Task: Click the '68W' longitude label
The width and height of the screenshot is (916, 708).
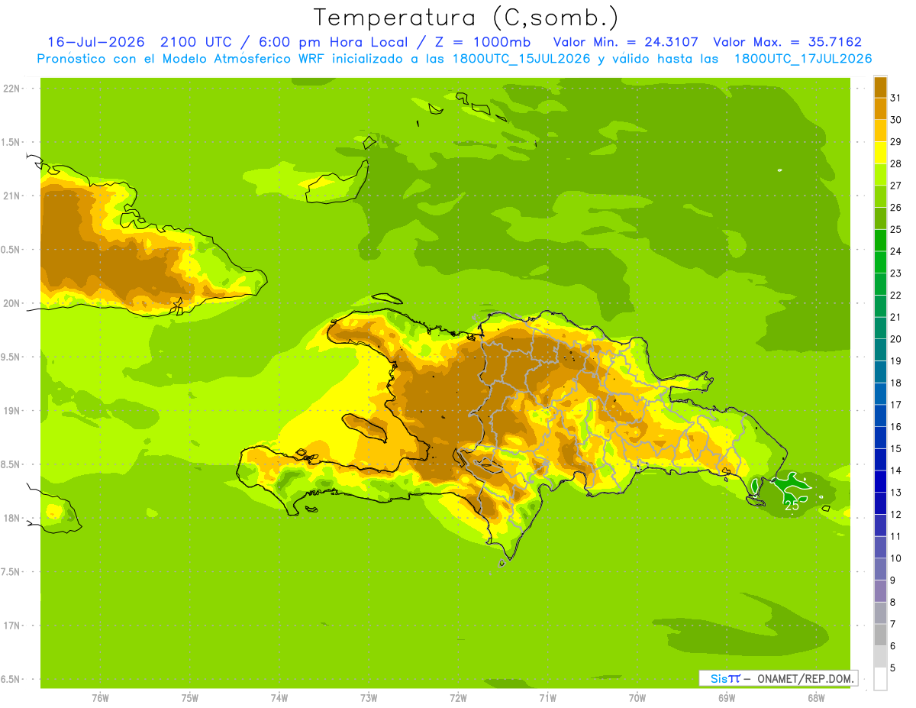Action: [816, 697]
